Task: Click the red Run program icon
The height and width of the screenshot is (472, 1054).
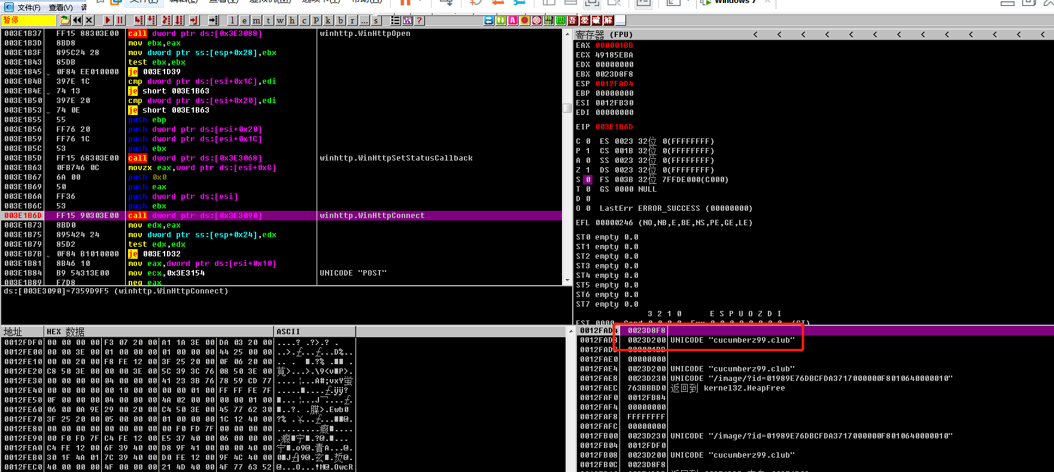Action: tap(108, 20)
